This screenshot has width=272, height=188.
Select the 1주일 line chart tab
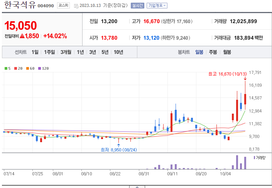pyautogui.click(x=49, y=52)
